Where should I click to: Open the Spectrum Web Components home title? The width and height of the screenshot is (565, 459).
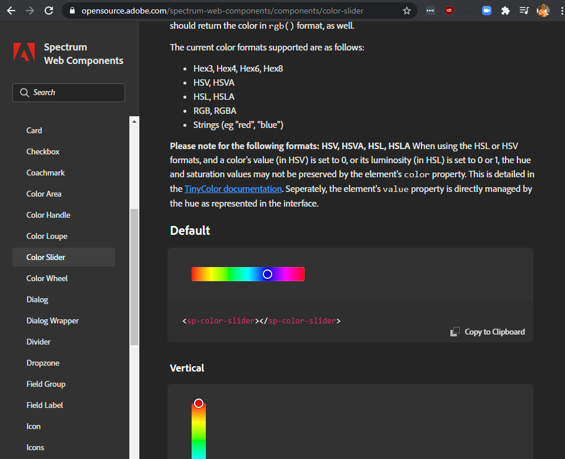click(83, 53)
